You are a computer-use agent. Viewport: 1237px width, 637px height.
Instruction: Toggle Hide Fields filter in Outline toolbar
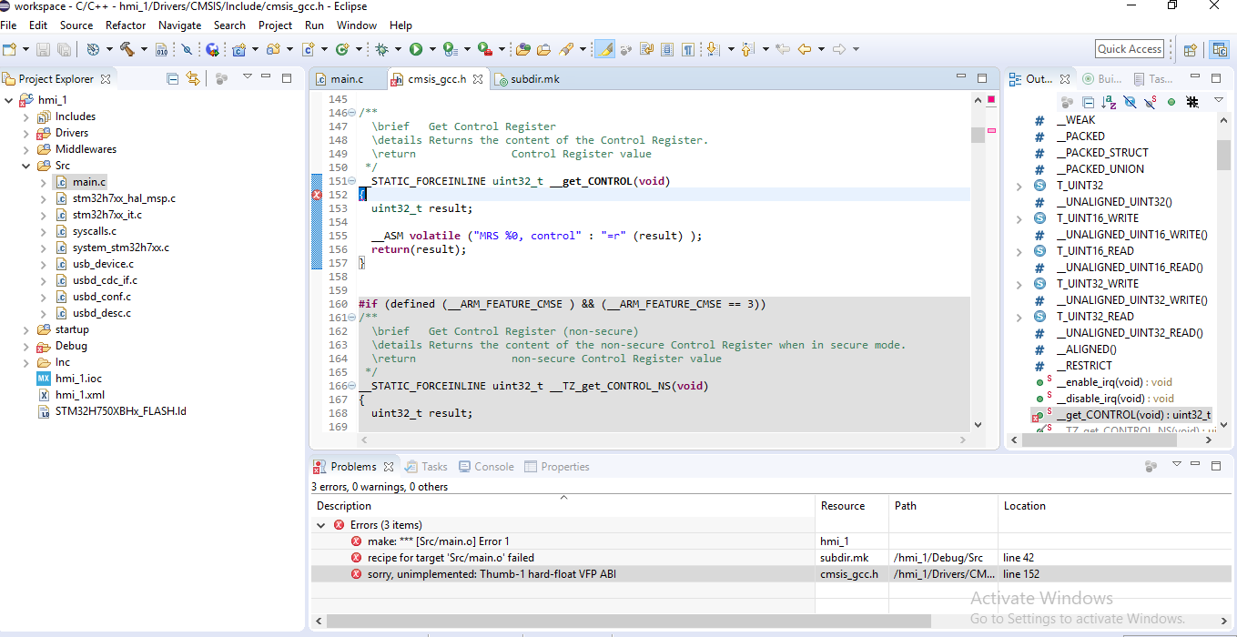click(x=1130, y=102)
